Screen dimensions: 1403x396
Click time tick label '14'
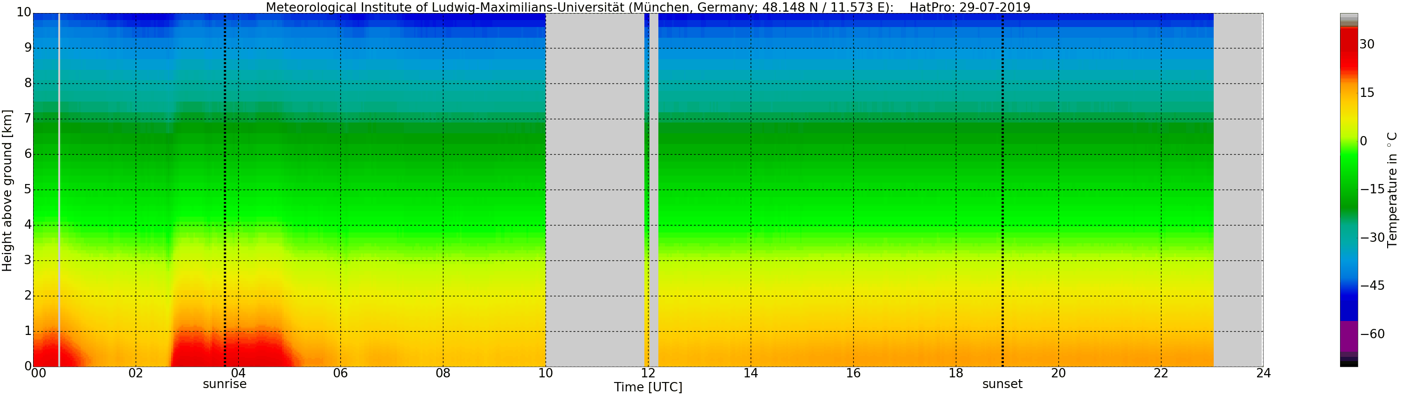(751, 373)
